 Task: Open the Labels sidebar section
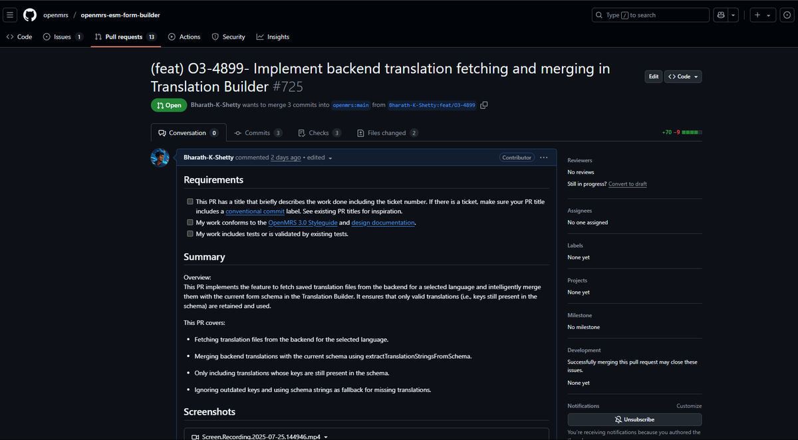tap(575, 245)
